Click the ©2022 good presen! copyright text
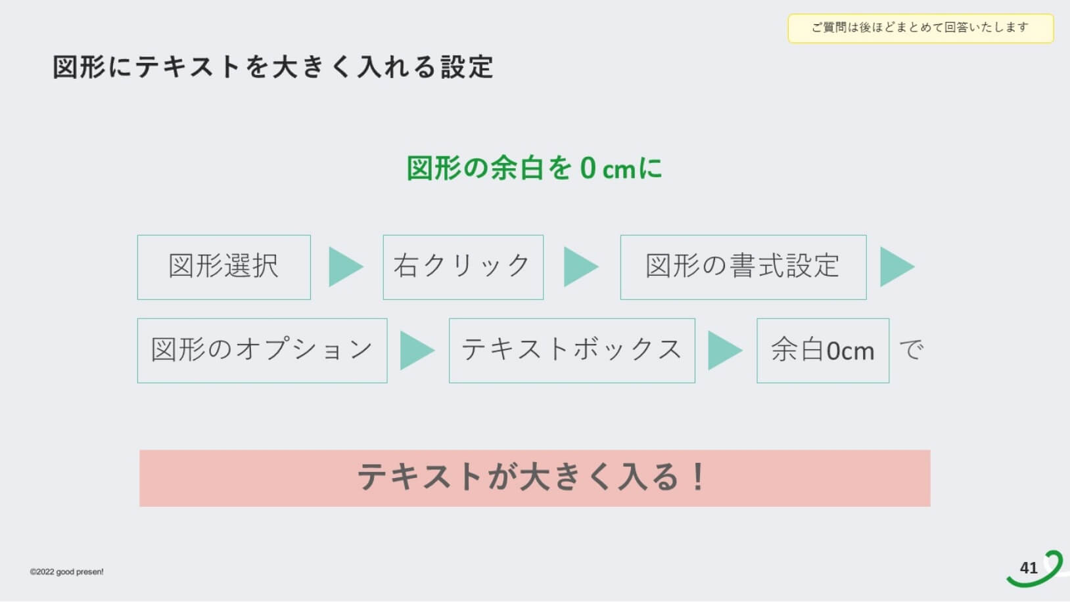The height and width of the screenshot is (602, 1070). pos(66,572)
